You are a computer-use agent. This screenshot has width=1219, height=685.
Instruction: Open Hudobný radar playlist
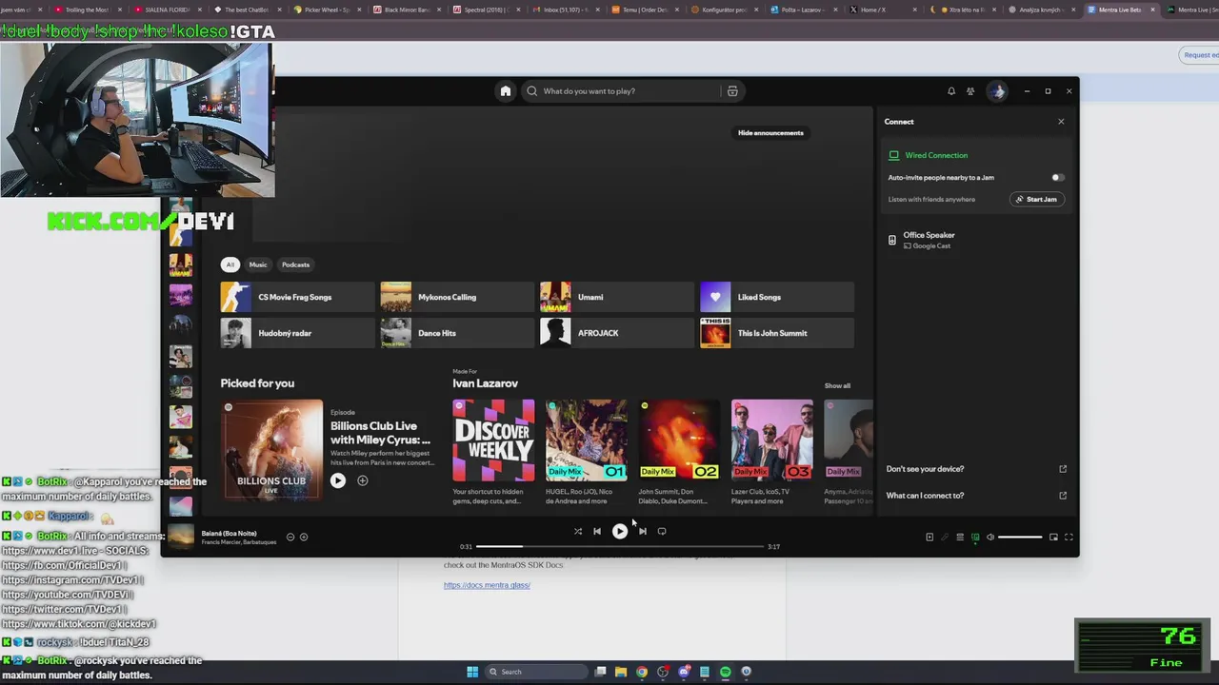point(298,333)
